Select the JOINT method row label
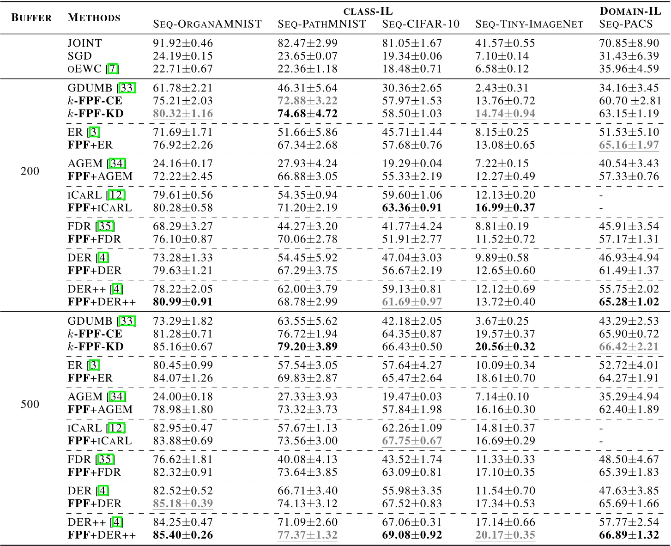The image size is (671, 546). (85, 43)
